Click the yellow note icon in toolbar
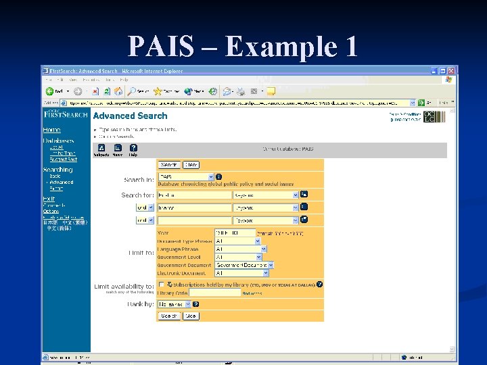 [x=271, y=91]
